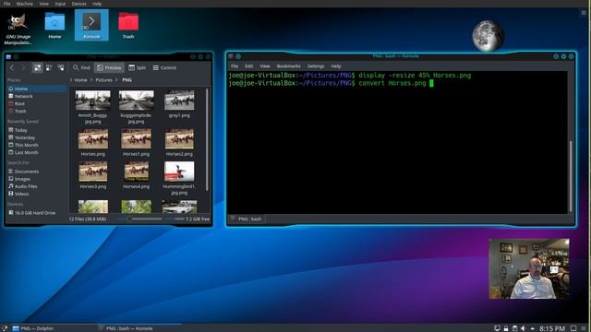Select Horses3.png thumbnail

[92, 172]
